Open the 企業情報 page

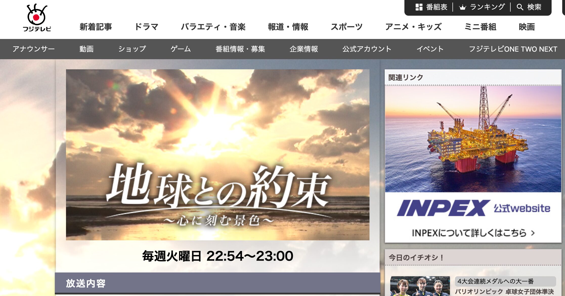(304, 49)
